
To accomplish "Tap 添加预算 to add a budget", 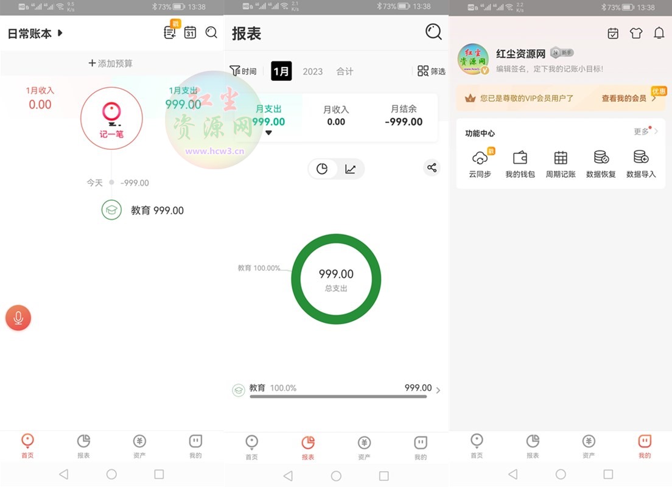I will pos(111,63).
